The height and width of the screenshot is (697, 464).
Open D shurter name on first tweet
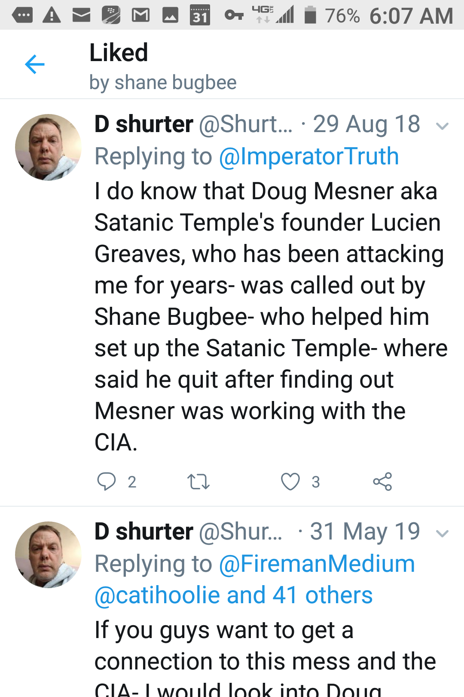[x=143, y=124]
